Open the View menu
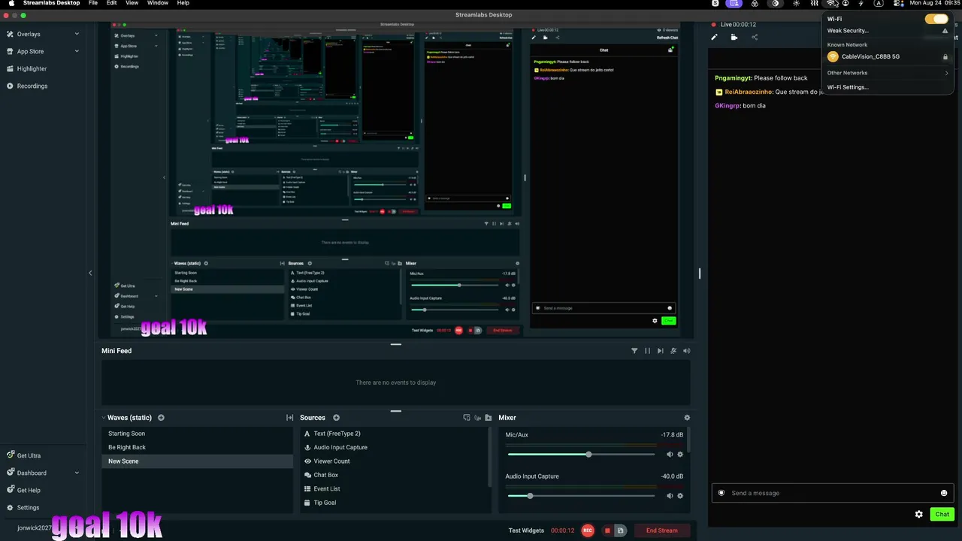The height and width of the screenshot is (541, 962). click(x=132, y=3)
